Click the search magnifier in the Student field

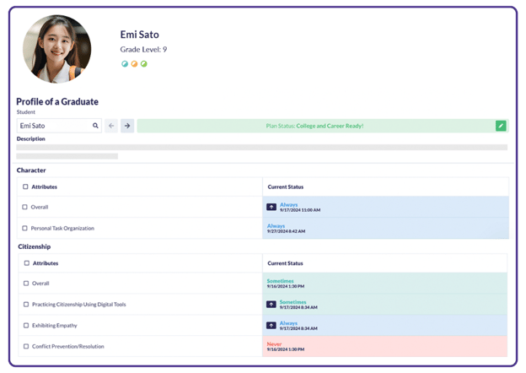tap(95, 126)
